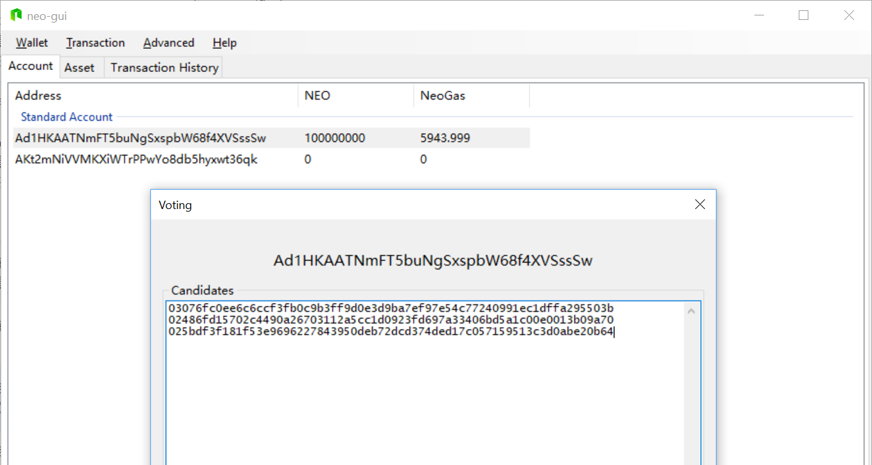The image size is (872, 465).
Task: Collapse the Standard Account group
Action: coord(67,117)
